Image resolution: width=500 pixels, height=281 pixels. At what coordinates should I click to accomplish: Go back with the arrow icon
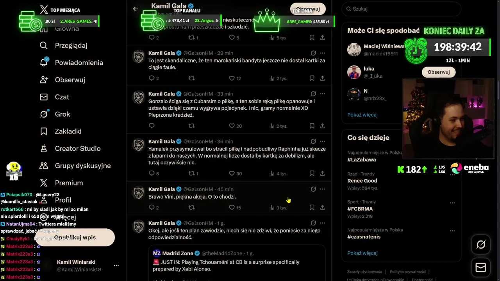[136, 9]
